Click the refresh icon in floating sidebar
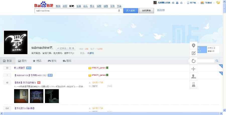 coord(193,61)
